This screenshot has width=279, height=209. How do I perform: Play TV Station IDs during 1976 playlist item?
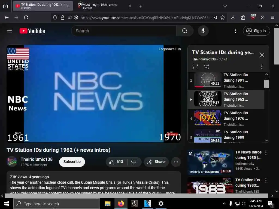(x=226, y=119)
